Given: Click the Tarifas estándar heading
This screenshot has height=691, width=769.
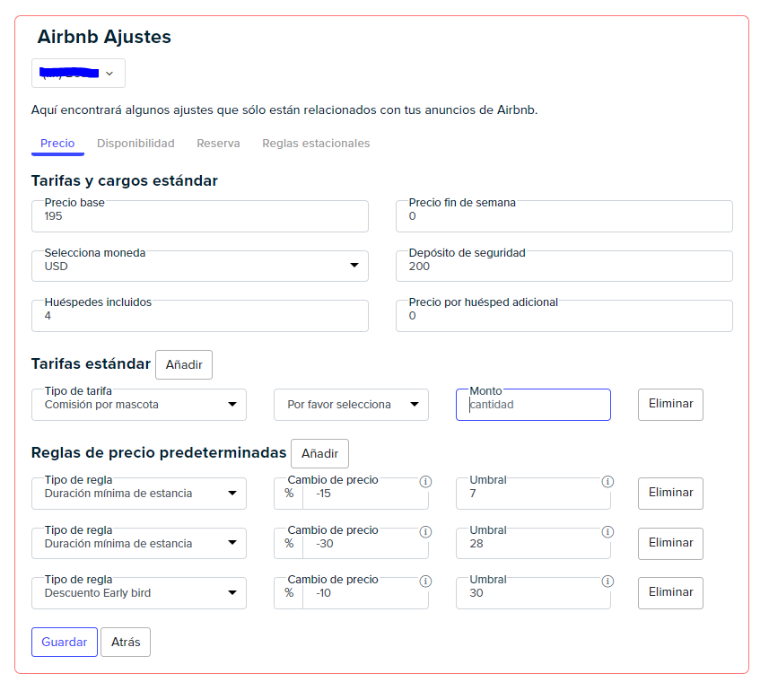Looking at the screenshot, I should 91,363.
